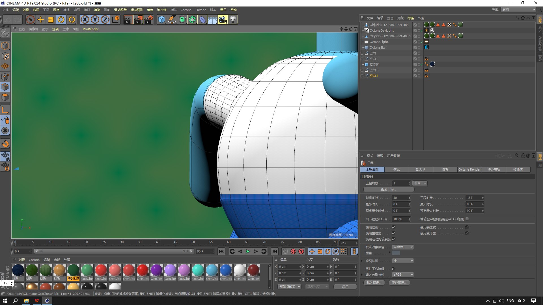
Task: Open the Camera objects icon
Action: pos(223,19)
